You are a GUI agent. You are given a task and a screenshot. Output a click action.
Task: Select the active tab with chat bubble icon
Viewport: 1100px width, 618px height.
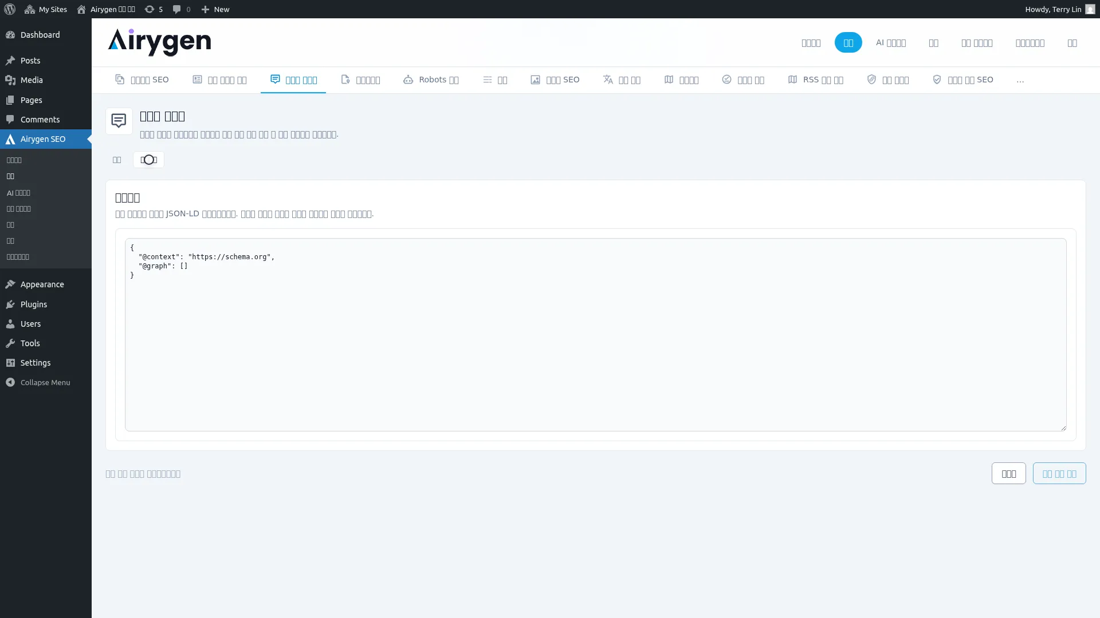(x=293, y=80)
